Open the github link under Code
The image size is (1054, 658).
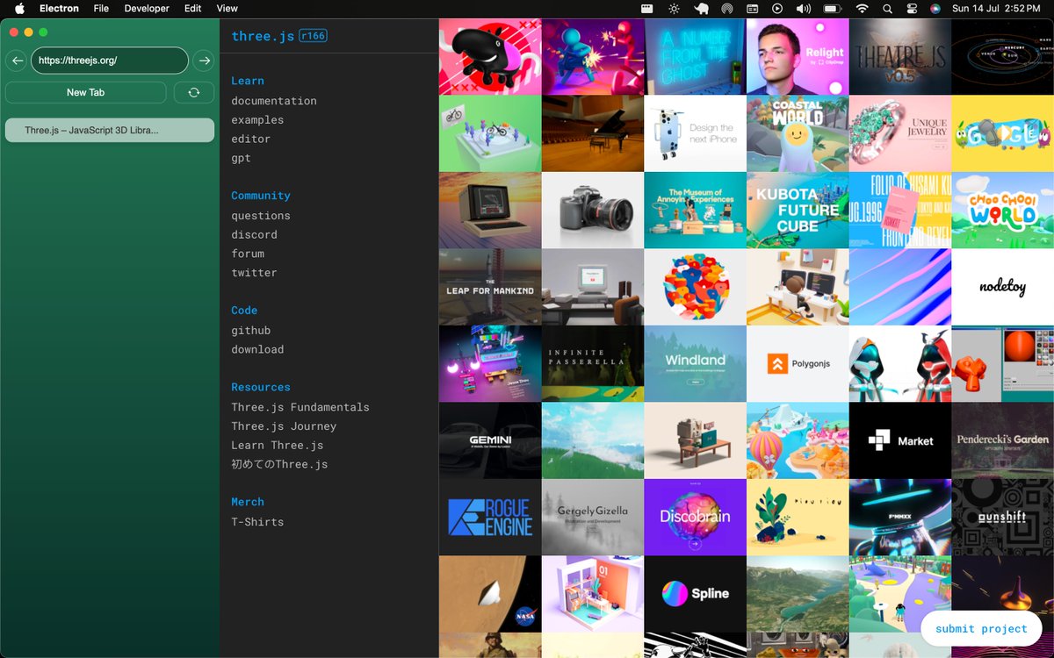click(250, 330)
